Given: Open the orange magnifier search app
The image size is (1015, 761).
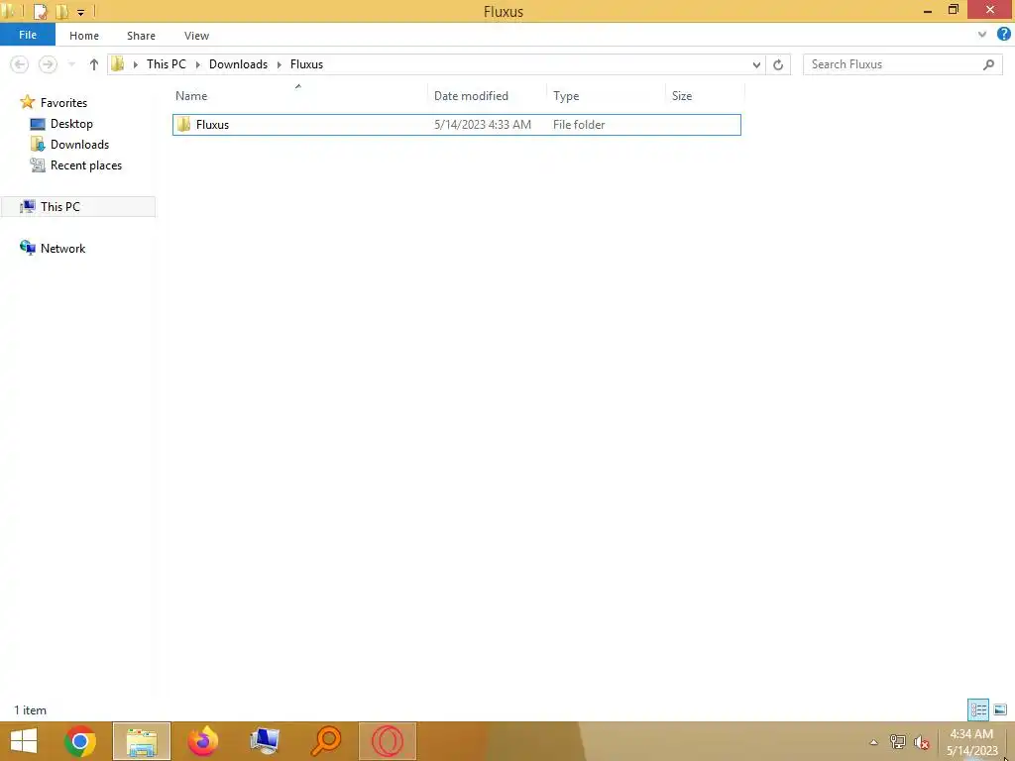Looking at the screenshot, I should click(x=325, y=741).
